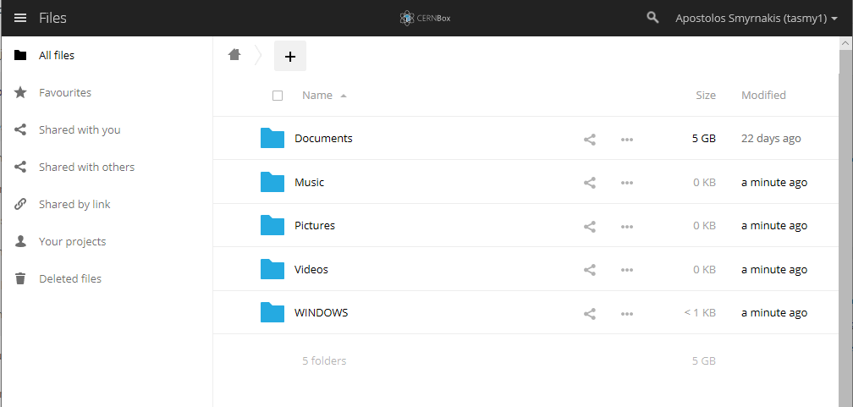Click user name Apostolos Smyrnakis (tasmy1)

point(751,19)
